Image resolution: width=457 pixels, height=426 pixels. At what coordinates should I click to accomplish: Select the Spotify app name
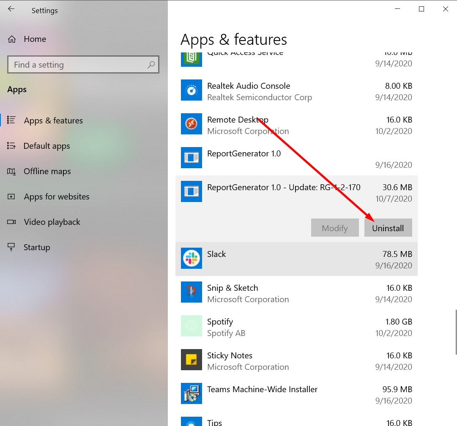(220, 322)
